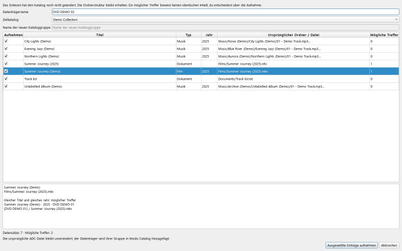402x251 pixels.
Task: Click detail line '[DVD DEMO 01] / Summer Journey (2025).mkv'
Action: coord(38,209)
